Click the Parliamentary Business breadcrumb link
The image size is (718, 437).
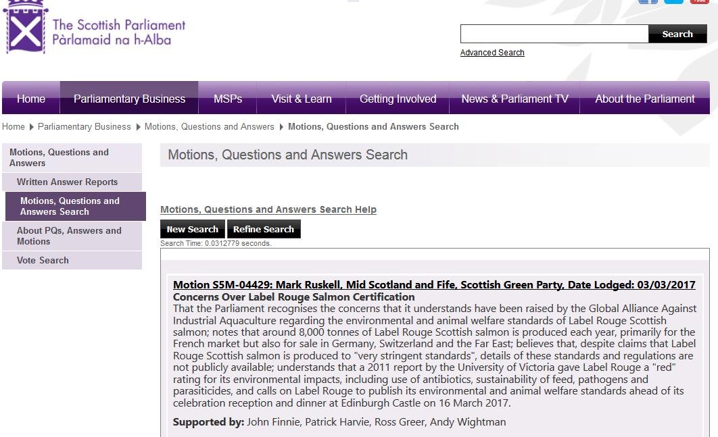tap(85, 126)
